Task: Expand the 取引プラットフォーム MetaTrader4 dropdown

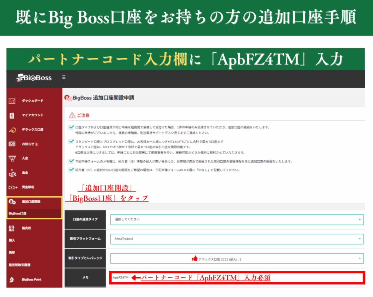Action: (x=237, y=239)
